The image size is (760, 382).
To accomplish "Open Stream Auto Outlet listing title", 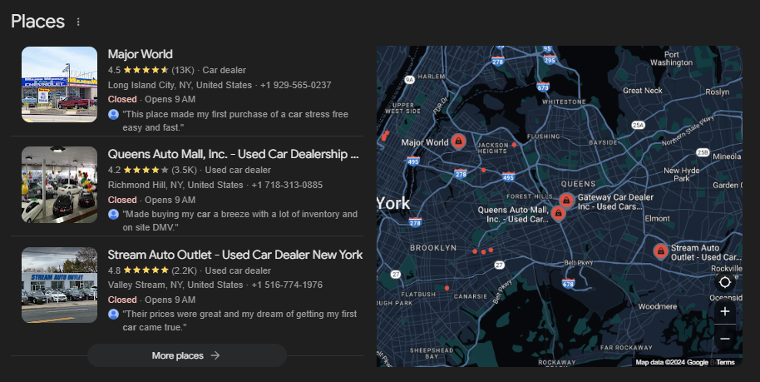I will 234,254.
